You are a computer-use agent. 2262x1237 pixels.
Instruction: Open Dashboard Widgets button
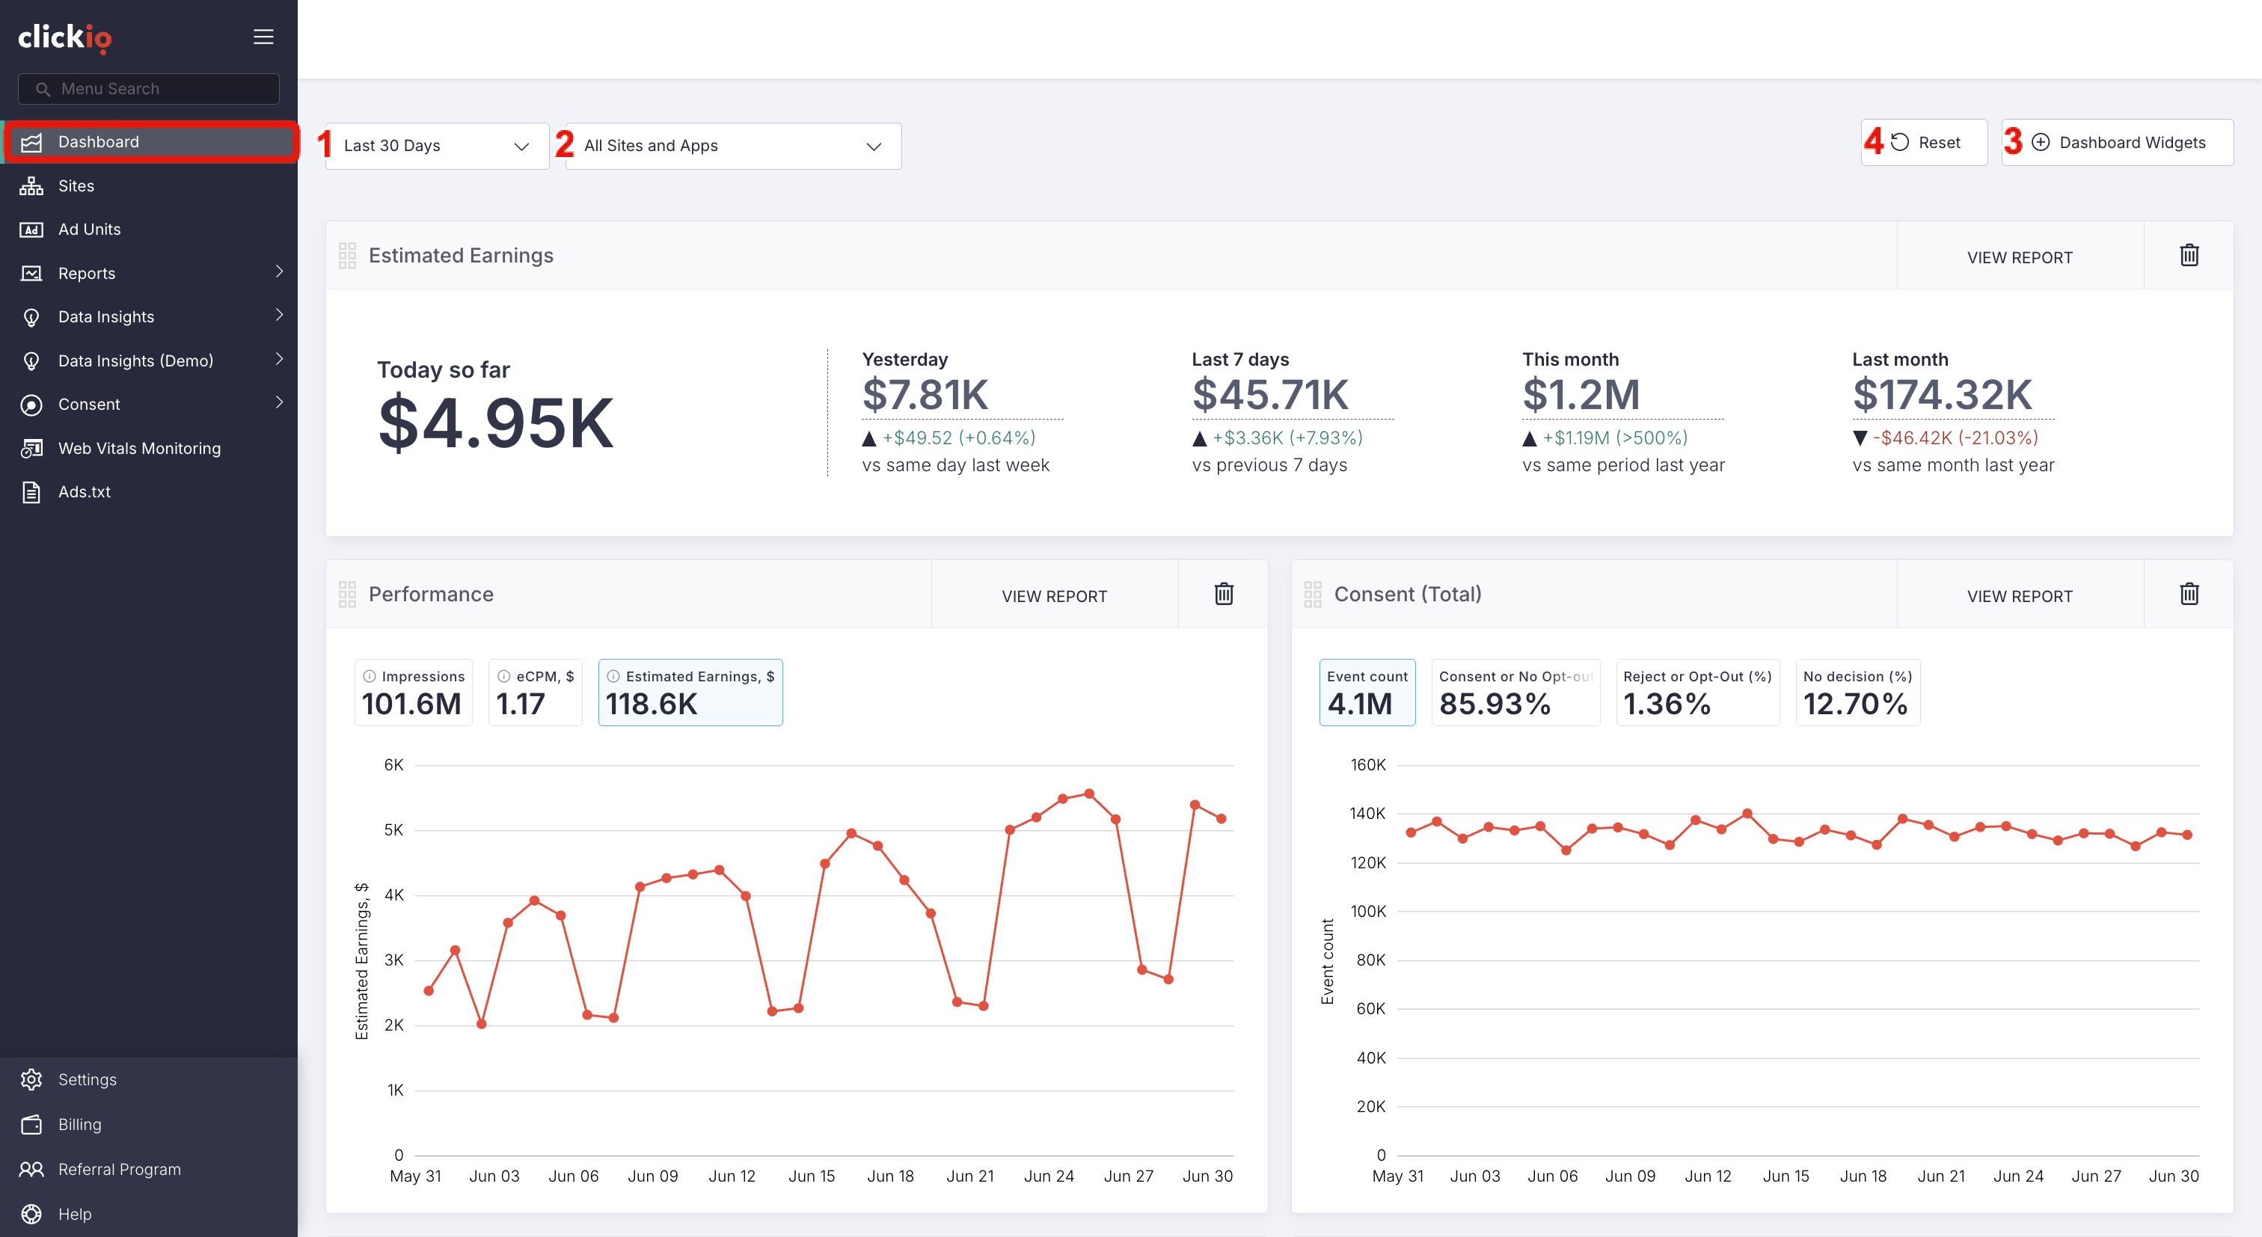2117,142
